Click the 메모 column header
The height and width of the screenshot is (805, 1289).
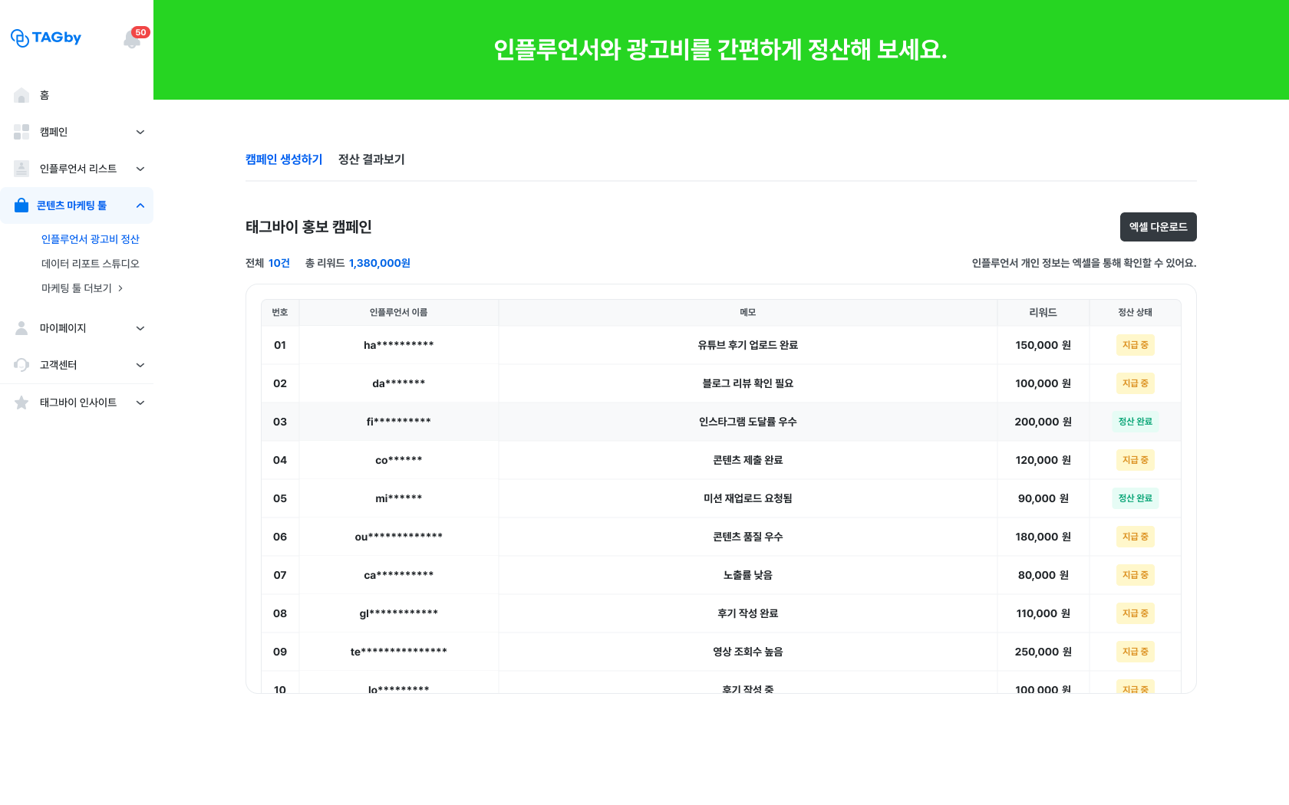(x=748, y=312)
